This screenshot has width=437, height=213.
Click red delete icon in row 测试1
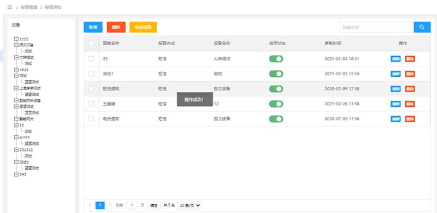tap(410, 74)
